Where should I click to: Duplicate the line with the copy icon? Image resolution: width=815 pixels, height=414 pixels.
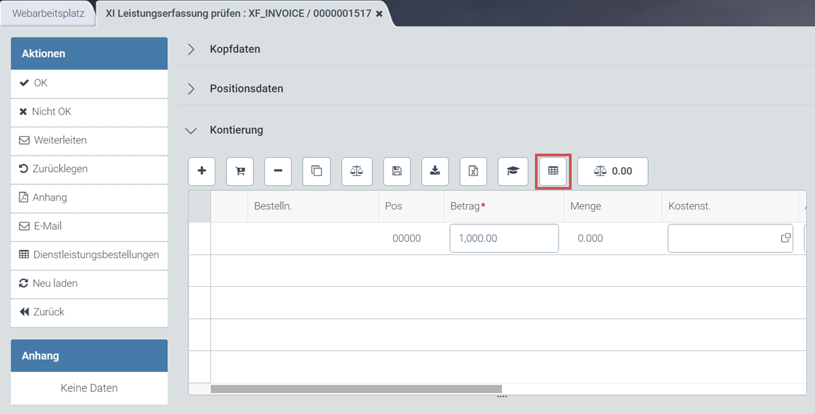[x=316, y=171]
